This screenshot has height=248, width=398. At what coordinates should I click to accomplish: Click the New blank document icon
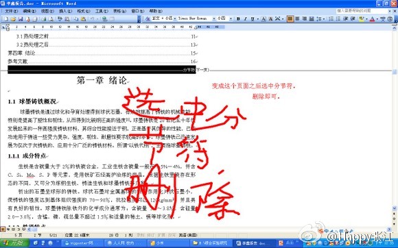6,19
